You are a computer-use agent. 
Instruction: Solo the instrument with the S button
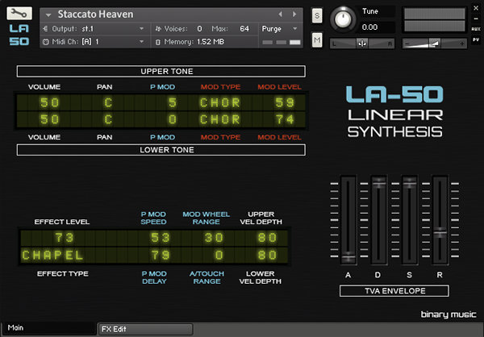point(317,15)
